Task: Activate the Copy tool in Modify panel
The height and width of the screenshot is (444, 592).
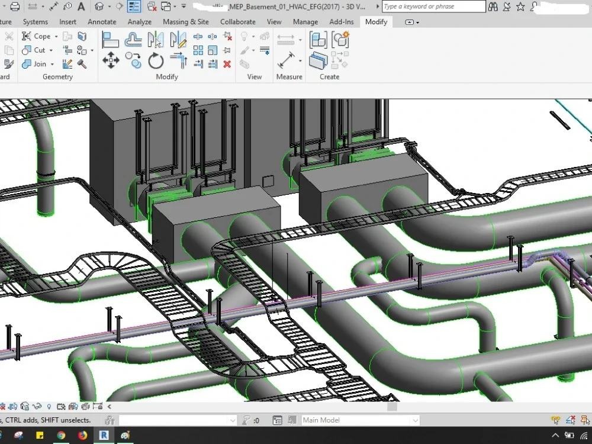Action: tap(133, 60)
